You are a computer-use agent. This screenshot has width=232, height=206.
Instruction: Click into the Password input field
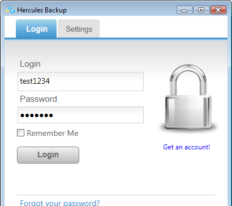tap(80, 115)
